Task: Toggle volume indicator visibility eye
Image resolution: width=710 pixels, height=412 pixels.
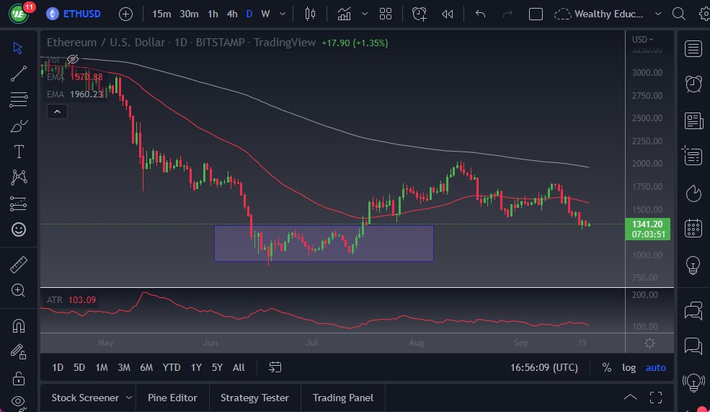Action: click(73, 59)
